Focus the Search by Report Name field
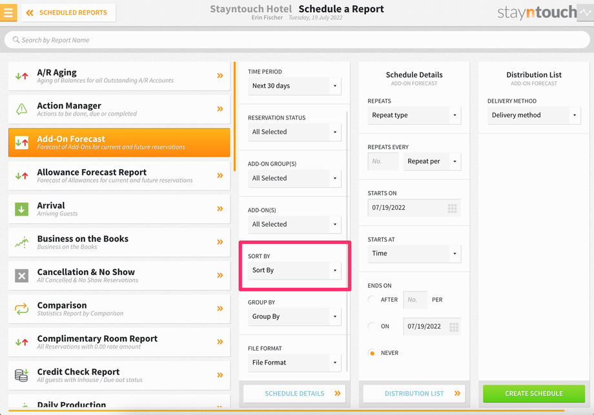This screenshot has width=594, height=415. point(297,40)
